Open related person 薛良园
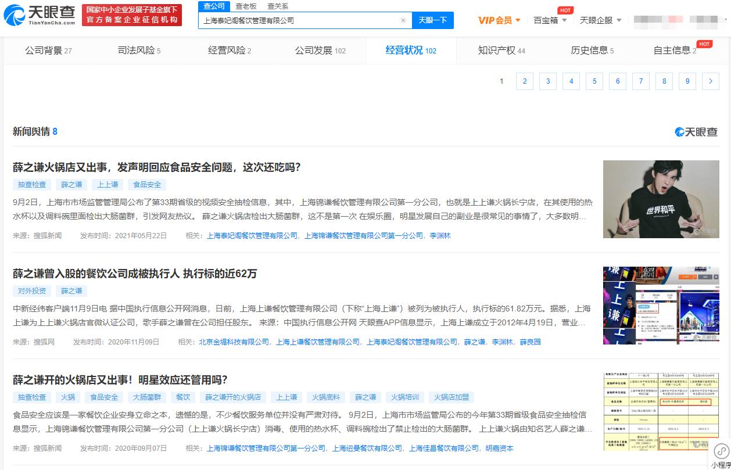 point(530,342)
